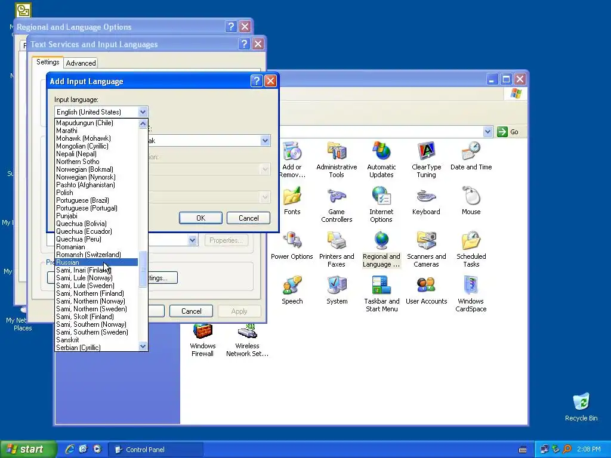This screenshot has height=458, width=611.
Task: Click the Control Panel taskbar button
Action: click(x=155, y=450)
